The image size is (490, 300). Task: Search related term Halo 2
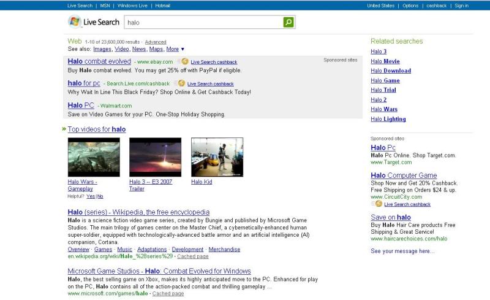pyautogui.click(x=379, y=99)
